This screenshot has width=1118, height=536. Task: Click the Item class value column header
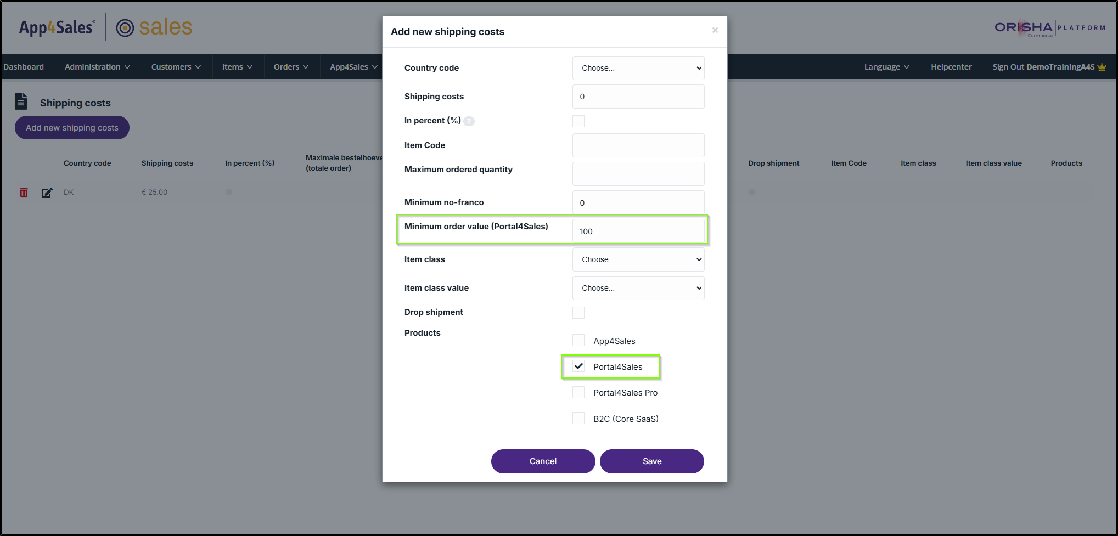pos(993,163)
